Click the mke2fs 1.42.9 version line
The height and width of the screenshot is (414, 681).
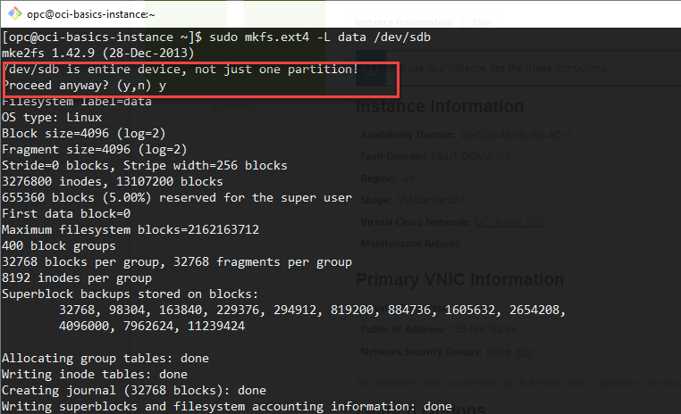[98, 54]
